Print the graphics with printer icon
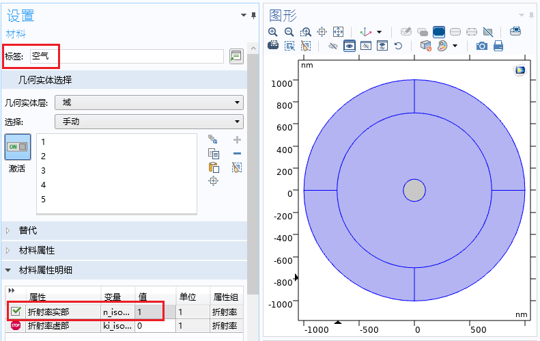 (x=498, y=46)
